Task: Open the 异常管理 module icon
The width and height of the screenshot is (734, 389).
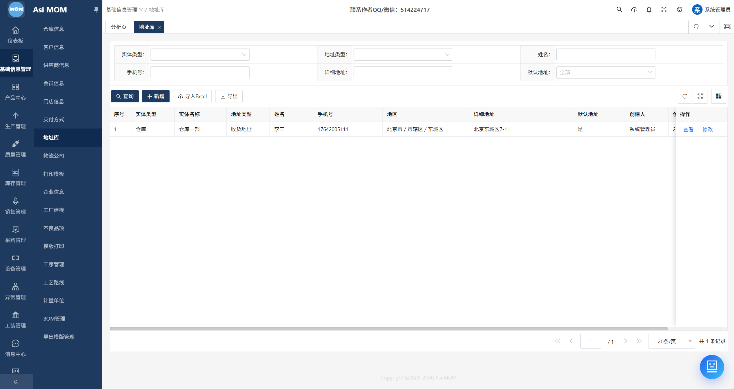Action: click(x=16, y=286)
